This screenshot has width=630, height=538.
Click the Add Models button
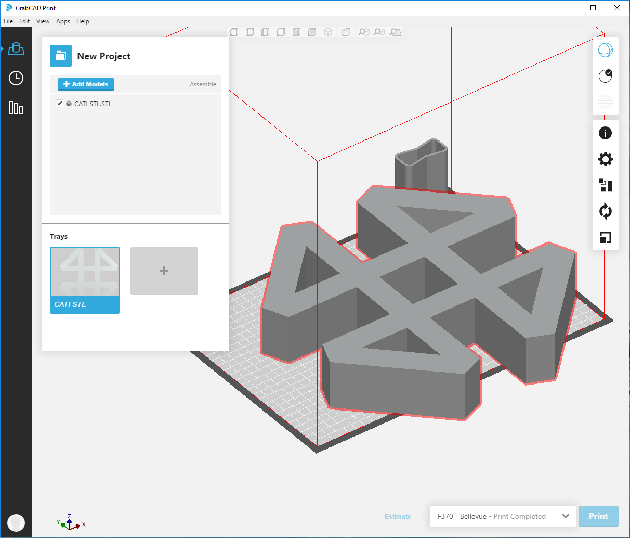point(86,84)
